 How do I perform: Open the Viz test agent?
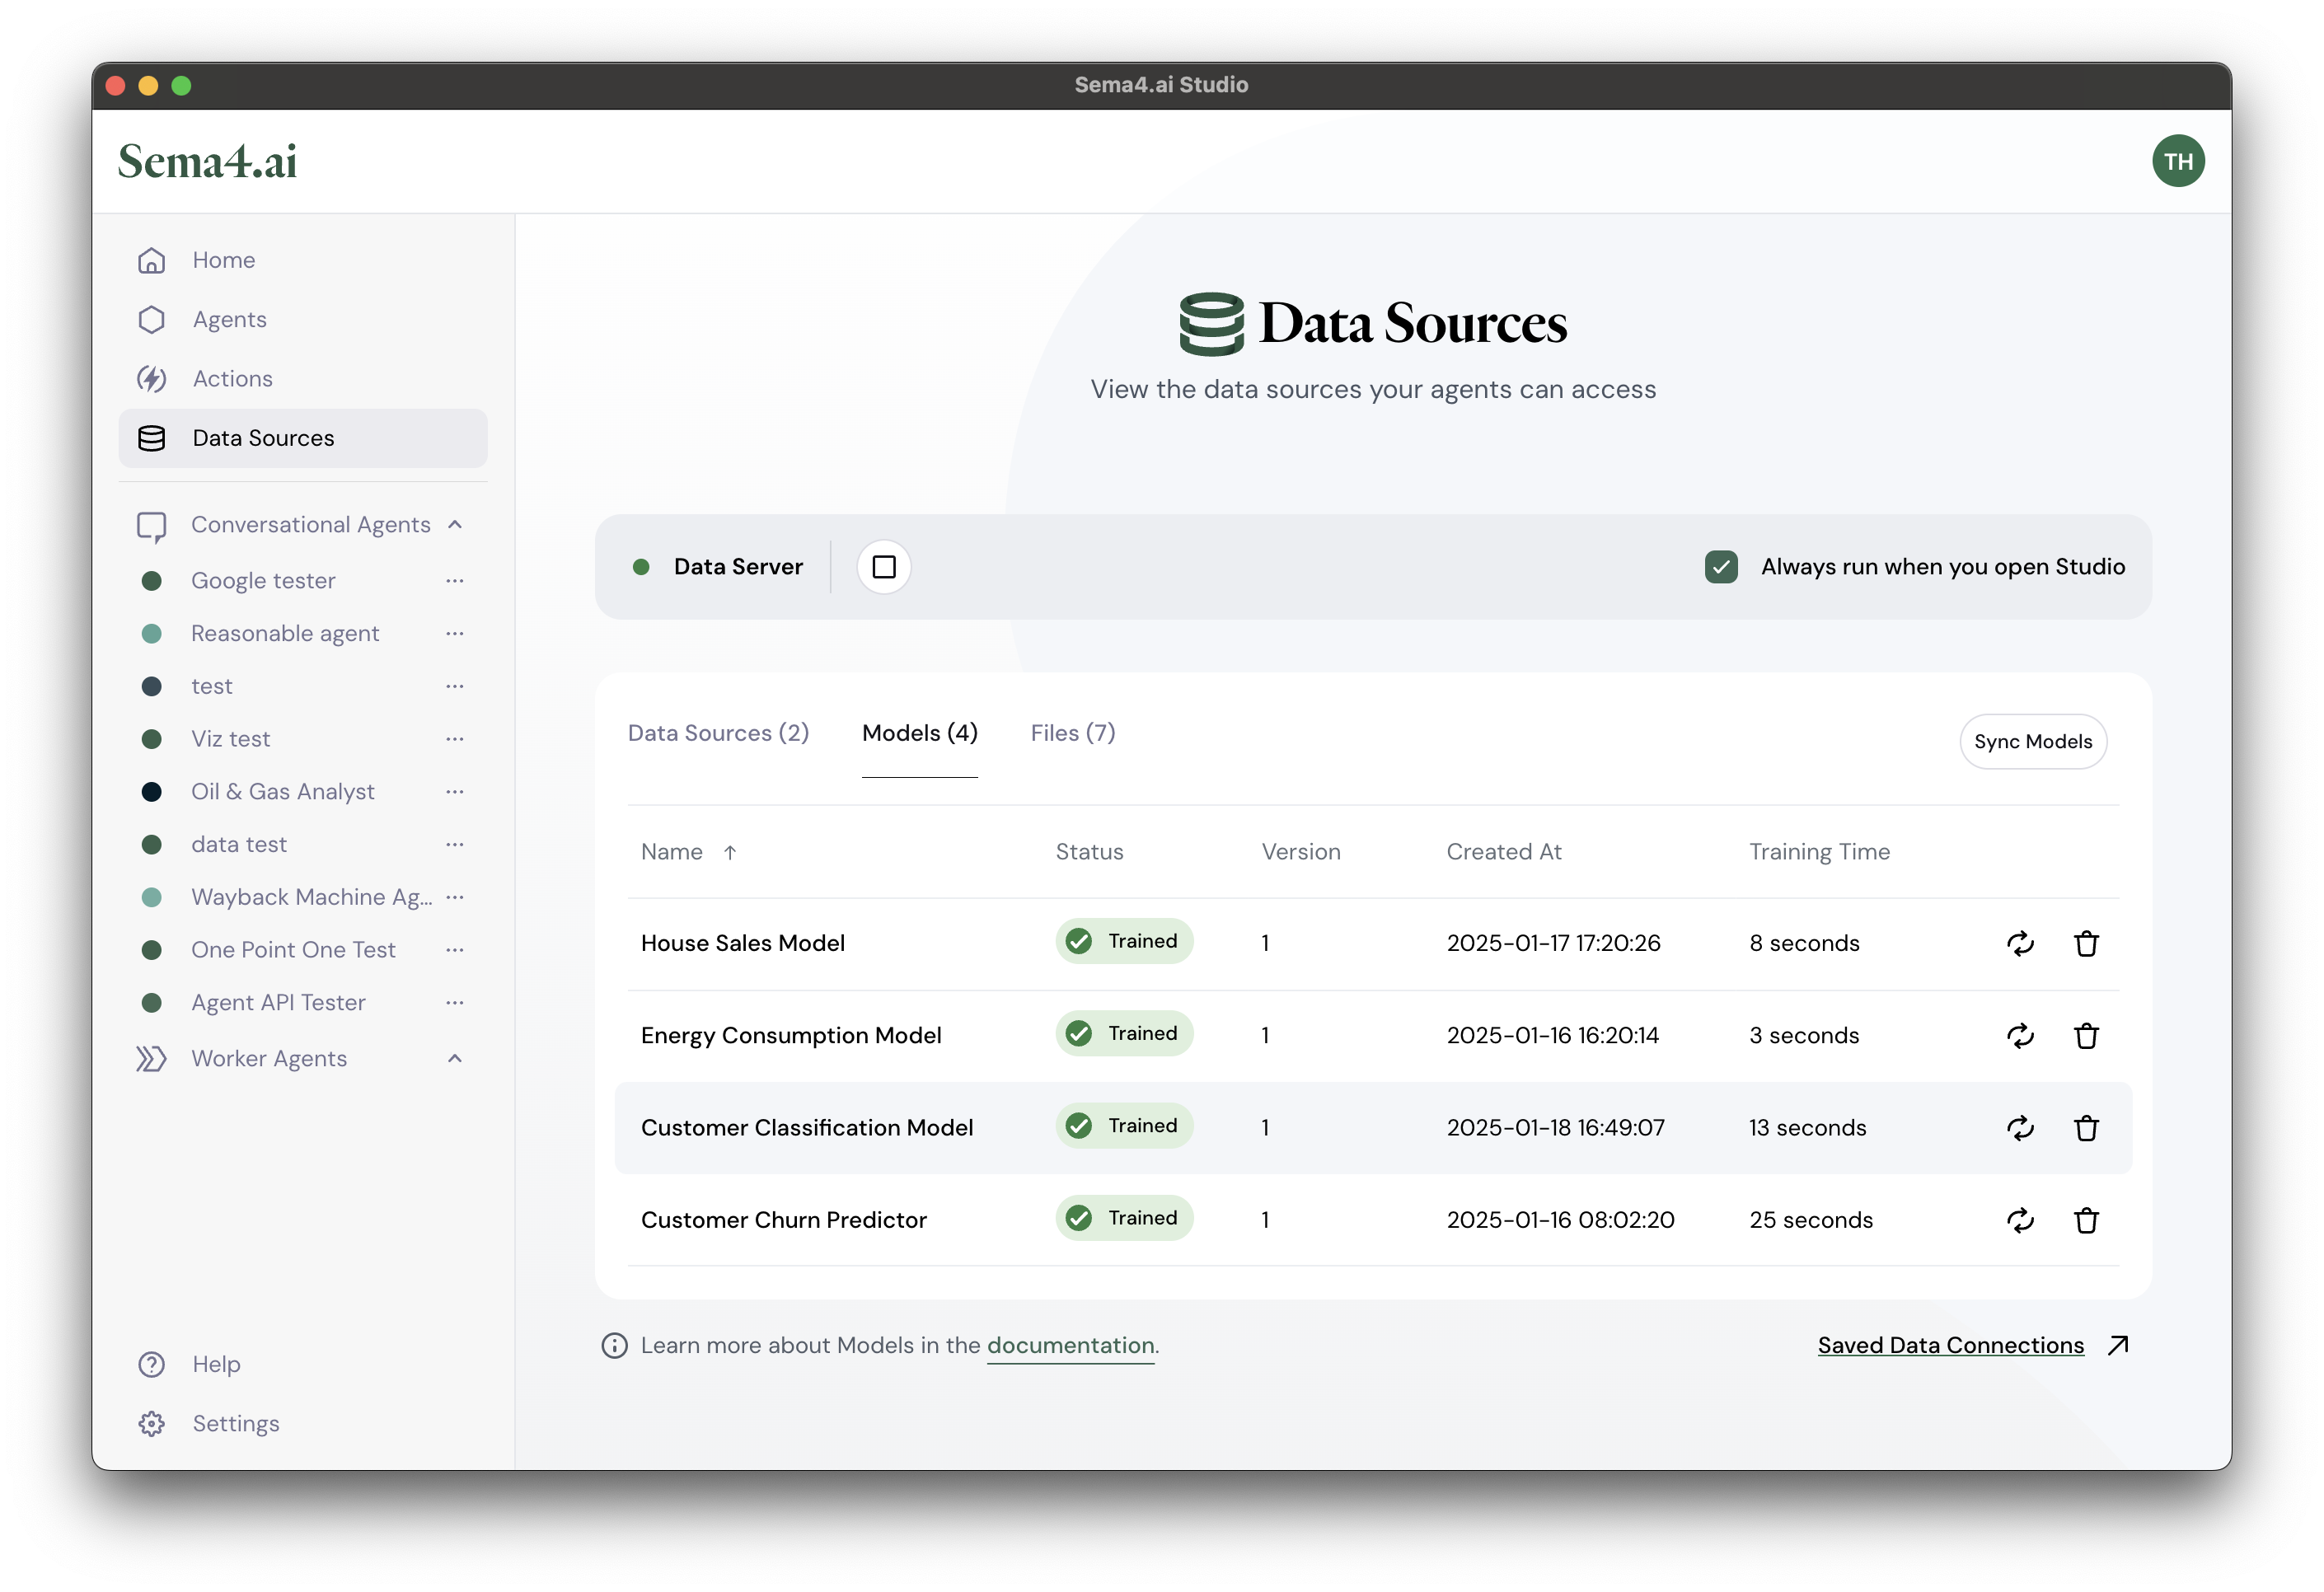(x=230, y=739)
